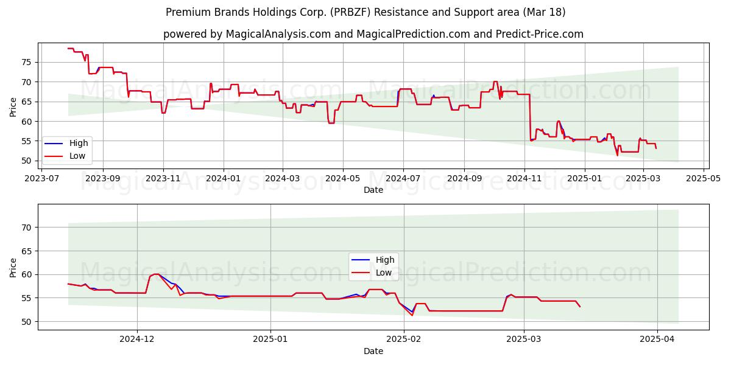731x365 pixels.
Task: Click the 2023-09 tick label
Action: [x=102, y=178]
